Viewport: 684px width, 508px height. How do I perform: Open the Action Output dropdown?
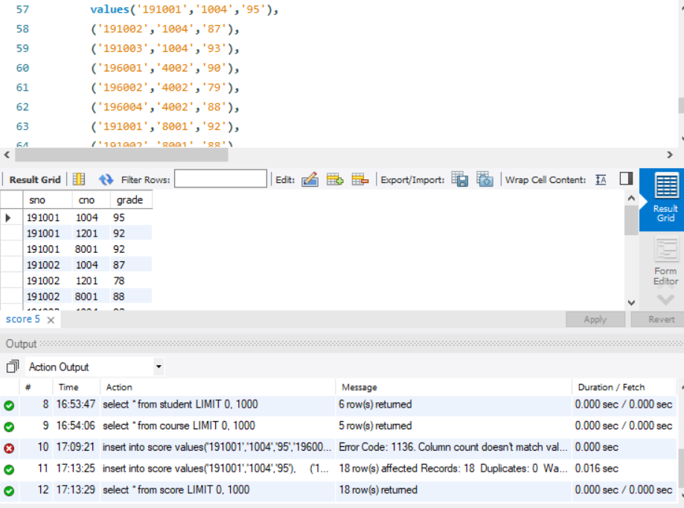coord(95,367)
